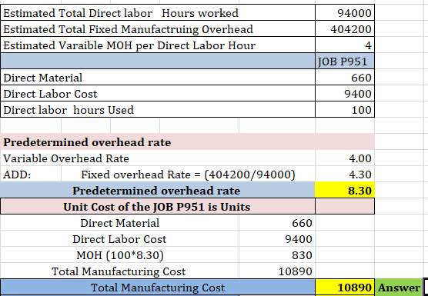Select the yellow 8.30 cell

coord(345,190)
